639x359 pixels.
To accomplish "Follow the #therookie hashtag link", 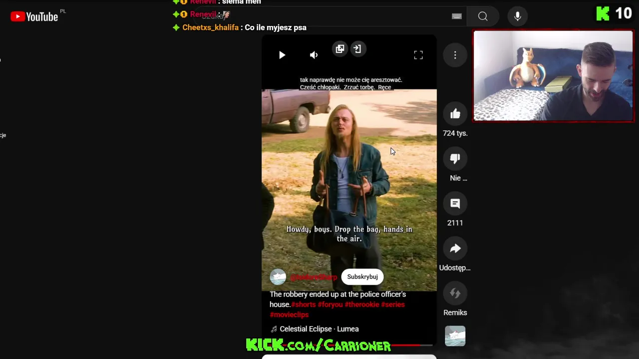I will coord(362,304).
